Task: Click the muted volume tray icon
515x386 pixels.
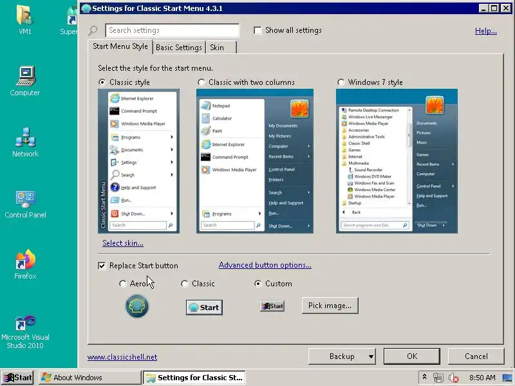Action: pyautogui.click(x=454, y=378)
